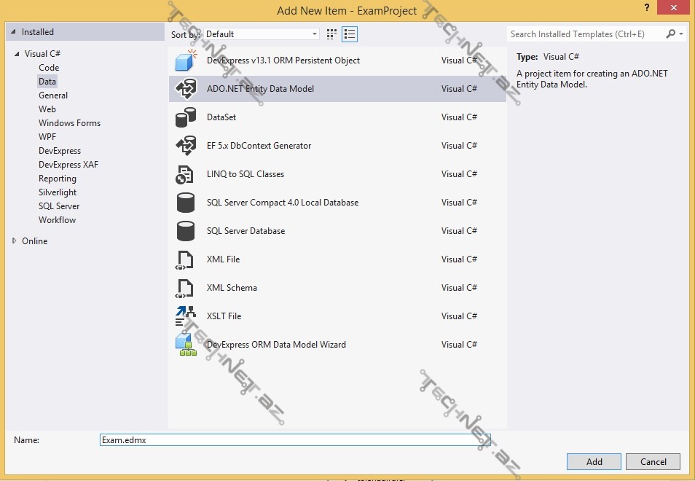Switch to small icons view

pyautogui.click(x=332, y=34)
